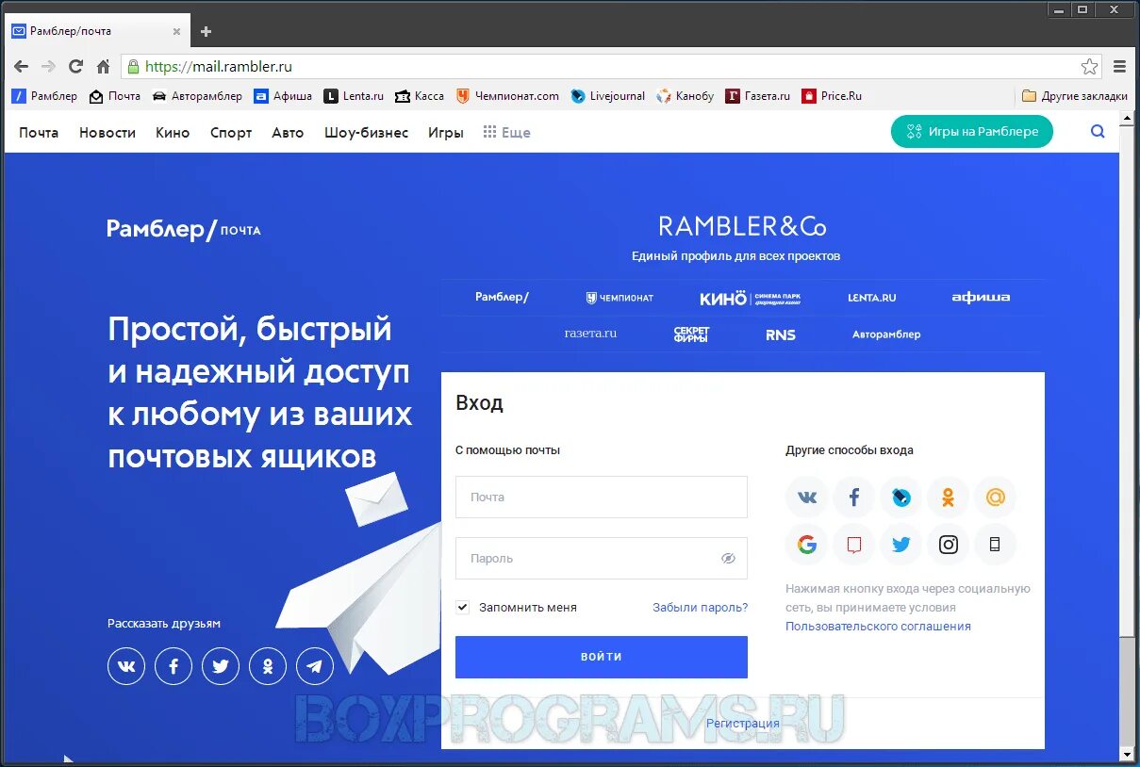The width and height of the screenshot is (1140, 767).
Task: Open Игры in top navigation
Action: pyautogui.click(x=446, y=133)
